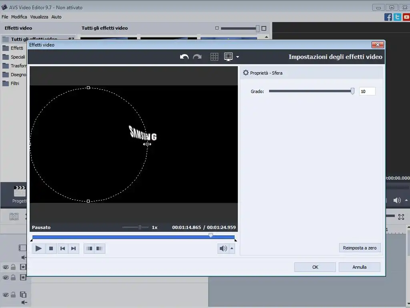Open the preview monitor dropdown arrow
This screenshot has height=308, width=410.
(x=237, y=57)
